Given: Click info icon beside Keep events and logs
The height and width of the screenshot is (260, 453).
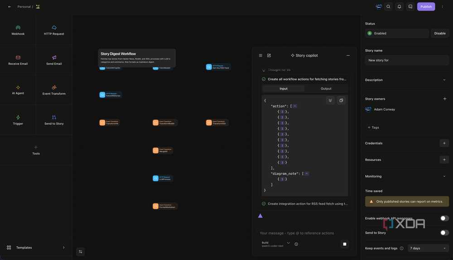Looking at the screenshot, I should (401, 248).
